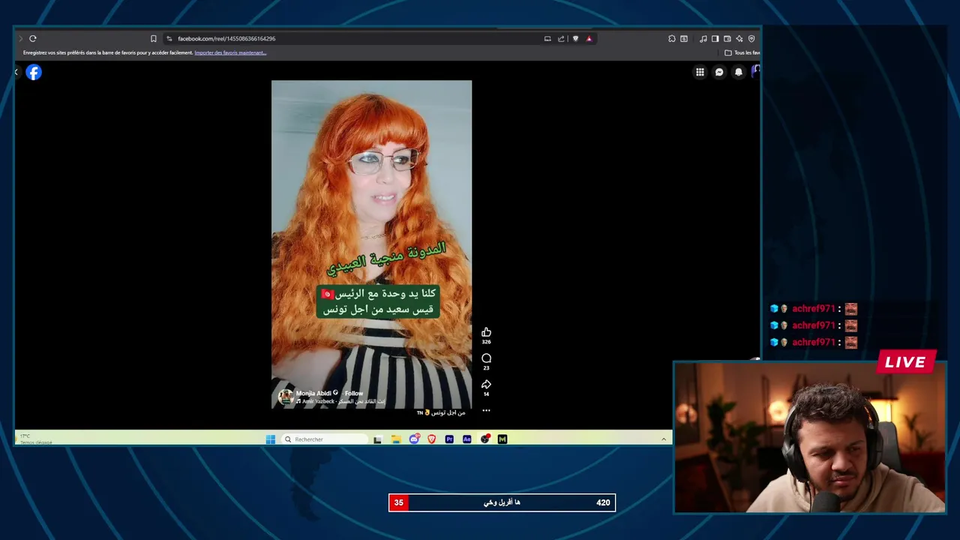Screen dimensions: 960x540
Task: Open Monjia Abidi profile name
Action: tap(313, 393)
